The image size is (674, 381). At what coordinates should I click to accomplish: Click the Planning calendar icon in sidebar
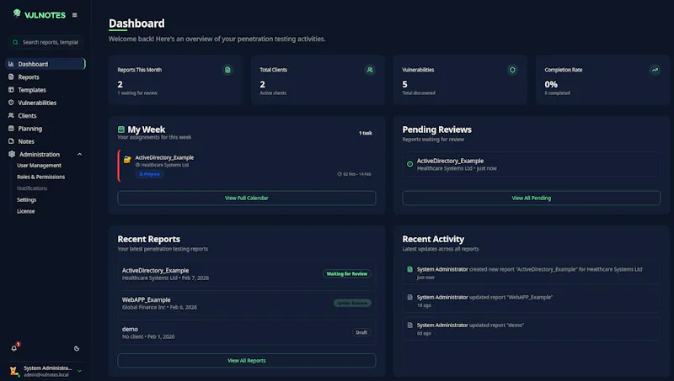11,129
